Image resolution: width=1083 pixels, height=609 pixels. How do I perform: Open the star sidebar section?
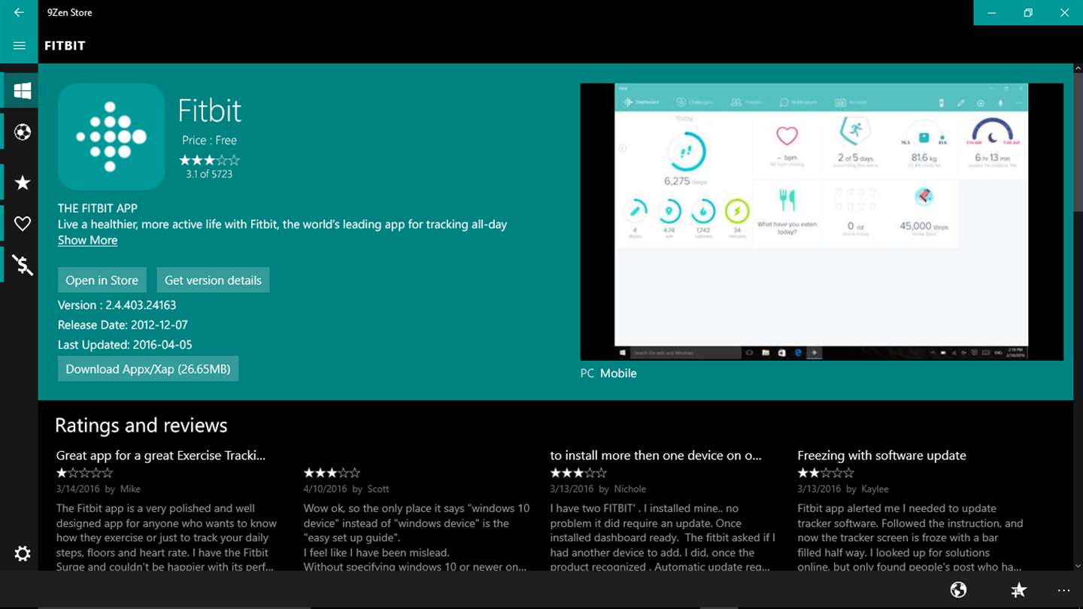(23, 183)
